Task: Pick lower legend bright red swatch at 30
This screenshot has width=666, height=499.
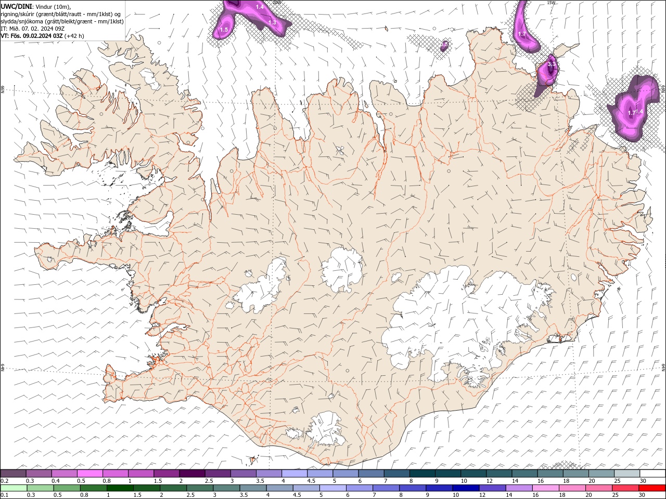Action: pos(652,488)
